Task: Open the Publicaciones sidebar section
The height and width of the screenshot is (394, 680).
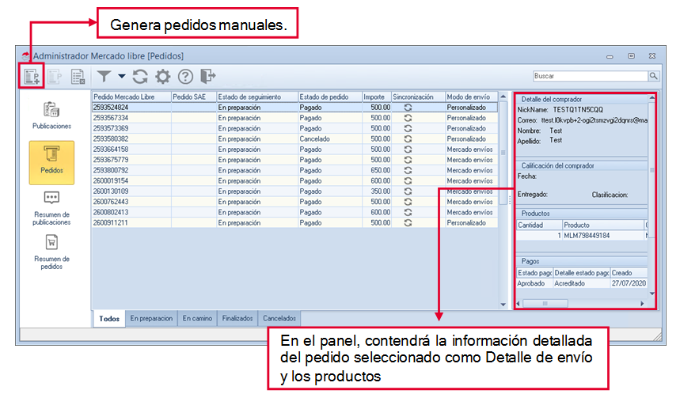Action: 51,116
